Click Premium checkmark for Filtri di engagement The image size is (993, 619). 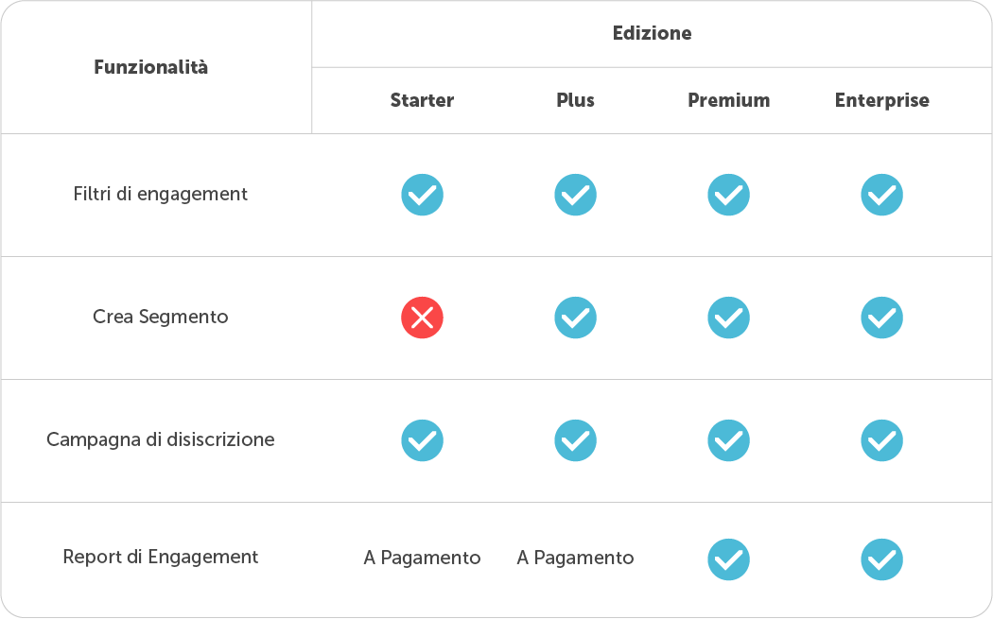(728, 195)
